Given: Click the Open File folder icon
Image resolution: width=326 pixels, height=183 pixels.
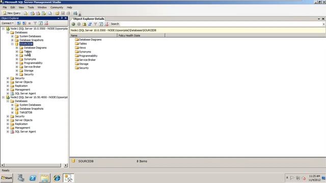Looking at the screenshot, I should (x=57, y=13).
